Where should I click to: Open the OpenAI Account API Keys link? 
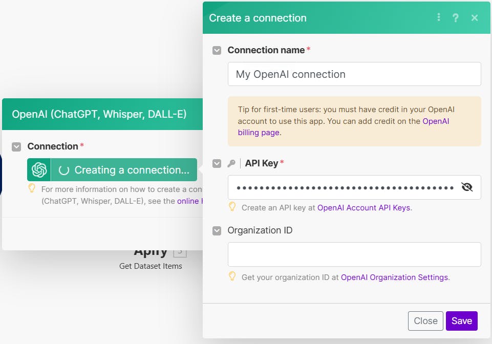pyautogui.click(x=363, y=208)
